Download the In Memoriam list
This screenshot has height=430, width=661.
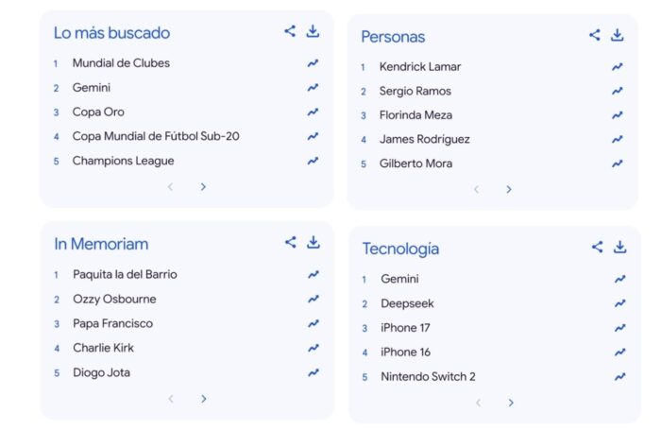(313, 242)
